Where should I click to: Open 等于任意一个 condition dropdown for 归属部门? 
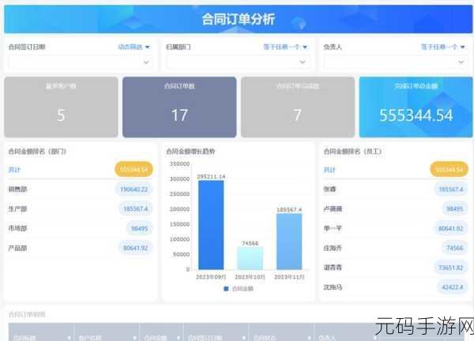[285, 47]
